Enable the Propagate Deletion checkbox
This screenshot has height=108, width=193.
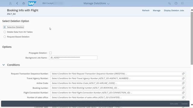pyautogui.click(x=50, y=53)
